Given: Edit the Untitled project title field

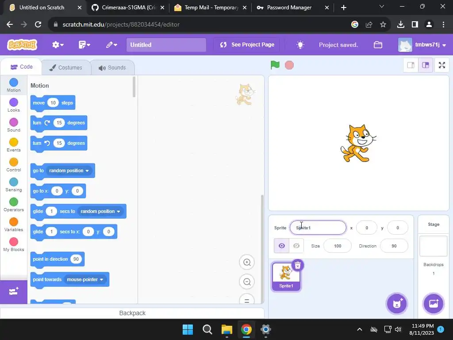Looking at the screenshot, I should point(166,45).
